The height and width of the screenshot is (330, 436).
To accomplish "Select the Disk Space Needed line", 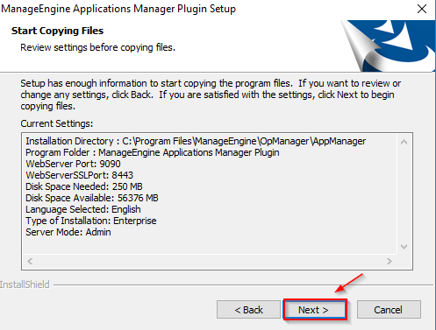I will (x=84, y=186).
